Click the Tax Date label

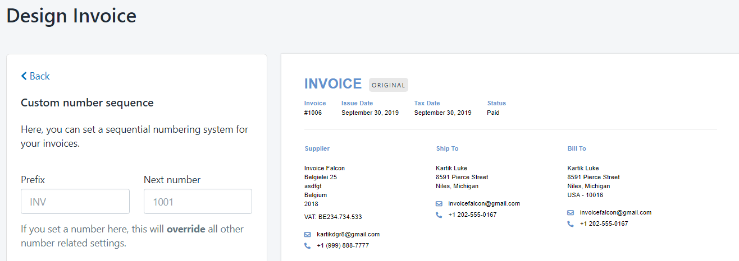tap(427, 103)
